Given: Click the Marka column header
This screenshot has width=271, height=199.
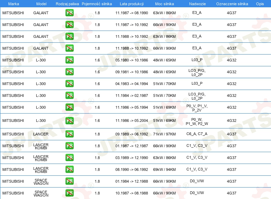Looking at the screenshot, I should coord(14,4).
